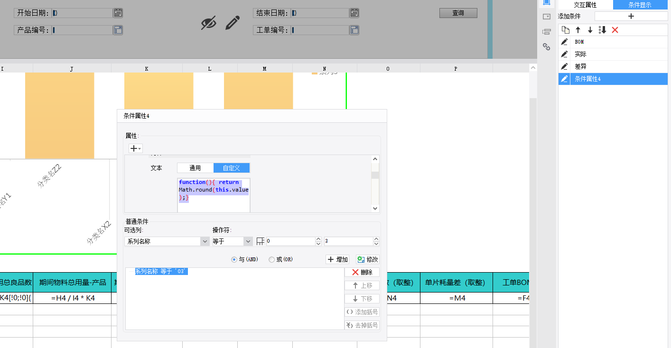Add a new condition with the plus button
The image size is (671, 348).
pyautogui.click(x=631, y=16)
